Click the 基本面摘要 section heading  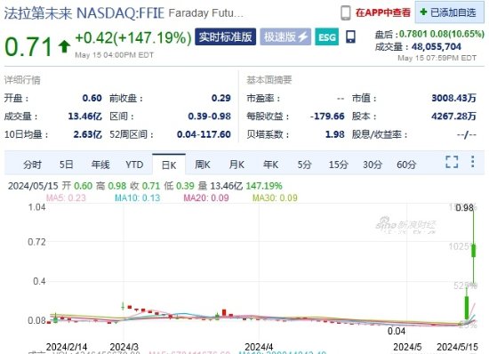(x=269, y=80)
